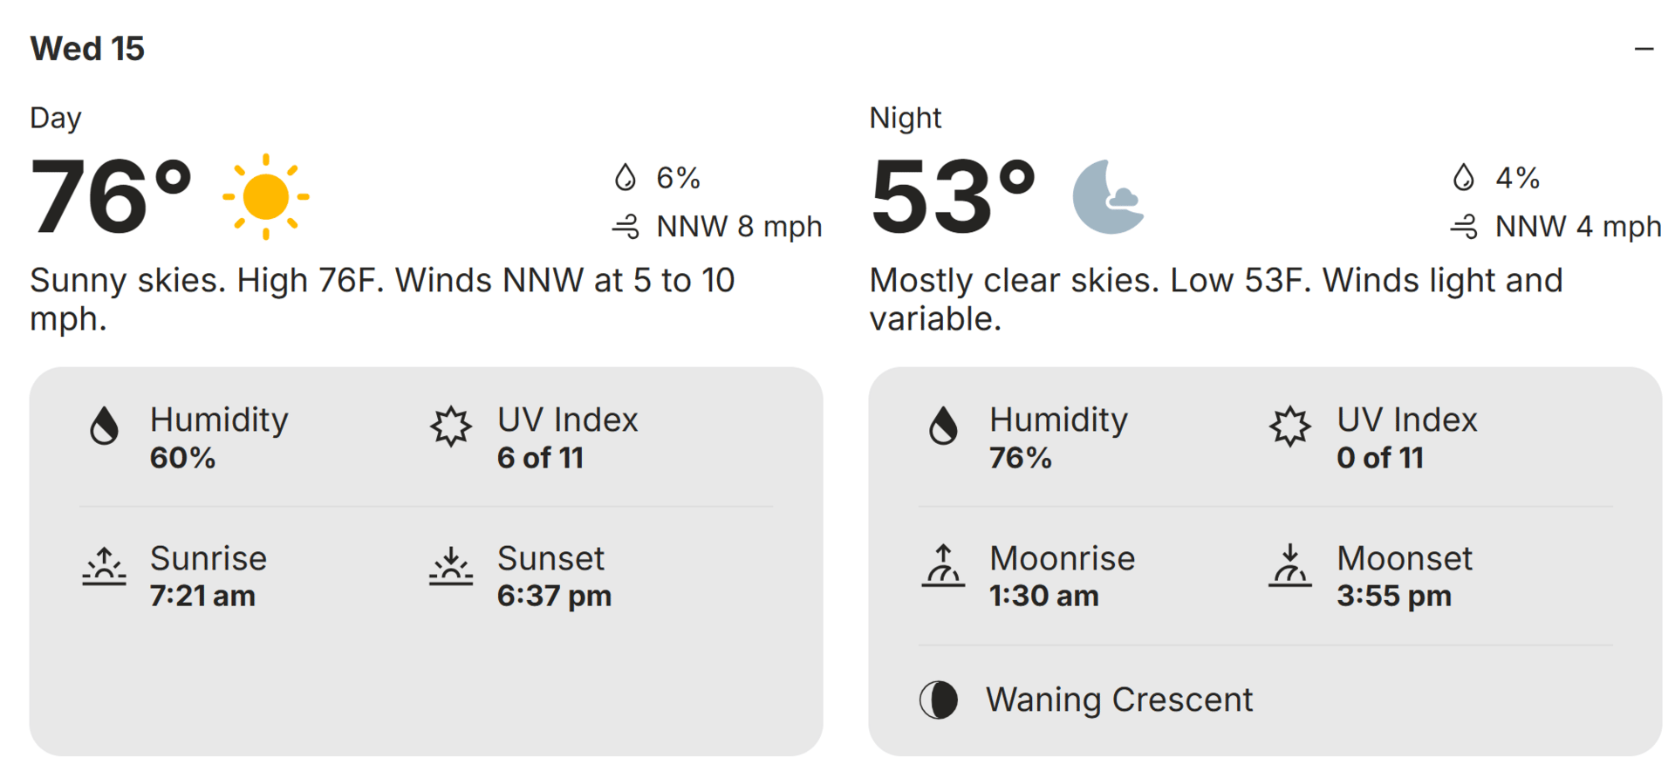This screenshot has width=1675, height=778.
Task: Click the 53° nighttime low temperature
Action: pyautogui.click(x=953, y=197)
